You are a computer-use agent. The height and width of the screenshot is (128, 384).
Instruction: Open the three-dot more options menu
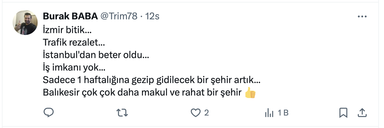point(362,17)
